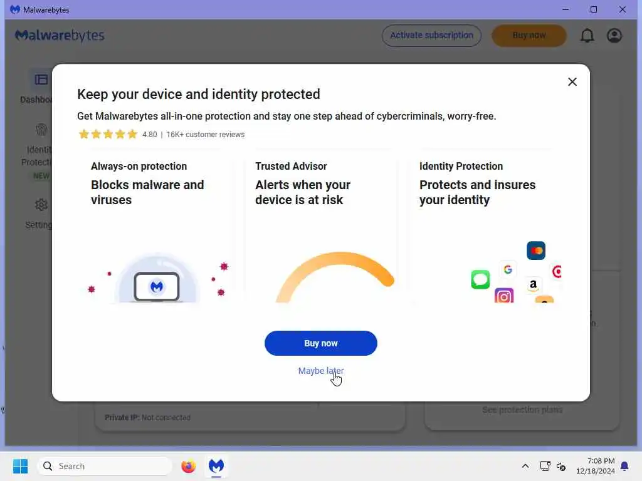The height and width of the screenshot is (481, 642).
Task: Click the Malwarebytes logo in the header
Action: pos(60,36)
